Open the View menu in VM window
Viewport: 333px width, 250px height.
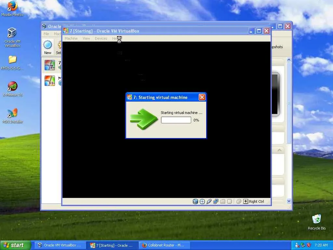86,38
